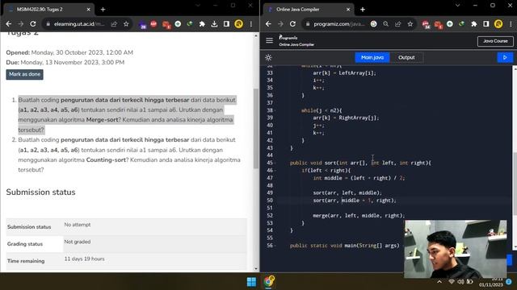Toggle the side panel in the elearning window
The image size is (517, 290).
tap(226, 24)
